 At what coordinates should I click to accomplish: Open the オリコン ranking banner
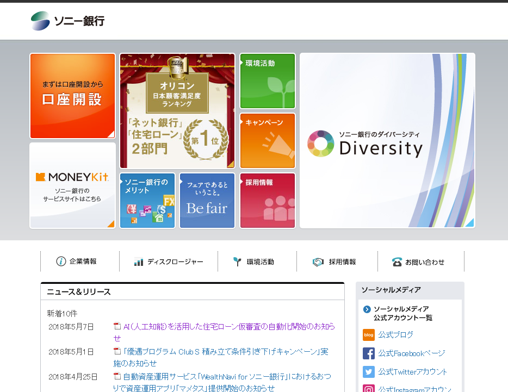click(177, 111)
